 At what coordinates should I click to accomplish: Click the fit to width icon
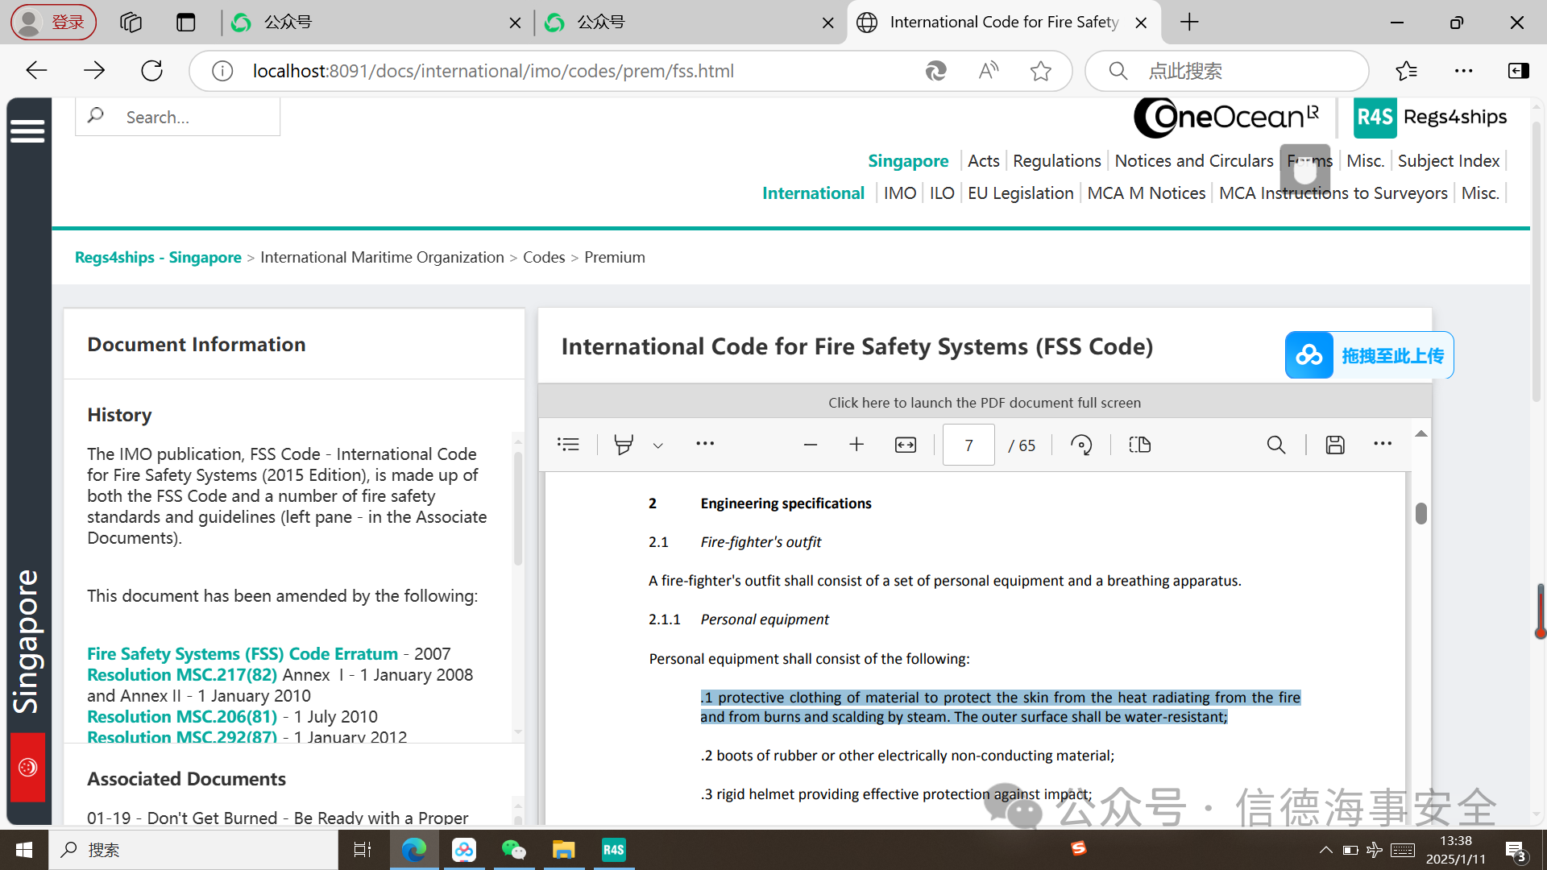pos(906,445)
